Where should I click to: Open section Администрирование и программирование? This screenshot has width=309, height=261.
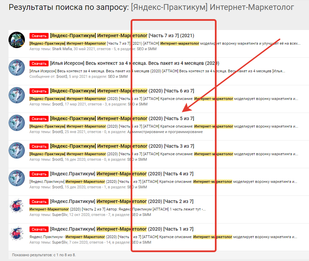(165, 132)
